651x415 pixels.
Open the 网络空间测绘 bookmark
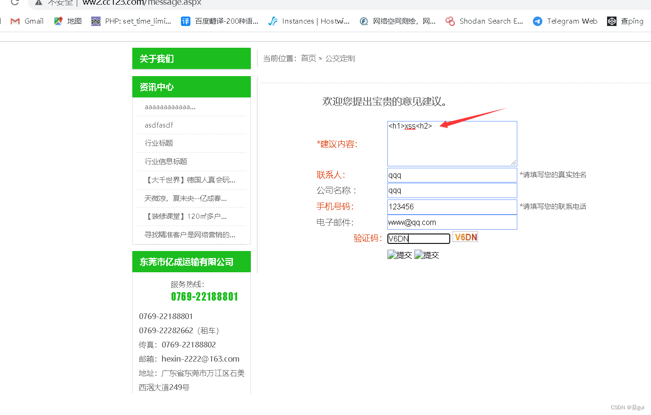coord(397,21)
